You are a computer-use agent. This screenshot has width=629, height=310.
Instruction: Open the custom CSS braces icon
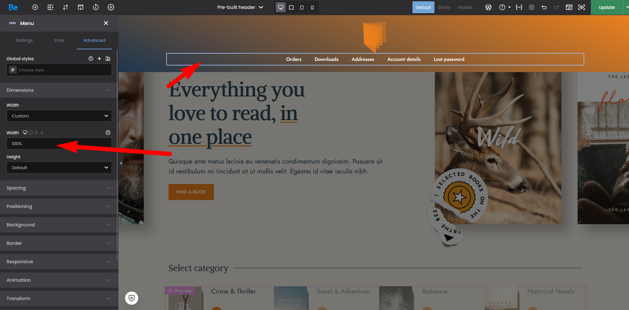[519, 7]
